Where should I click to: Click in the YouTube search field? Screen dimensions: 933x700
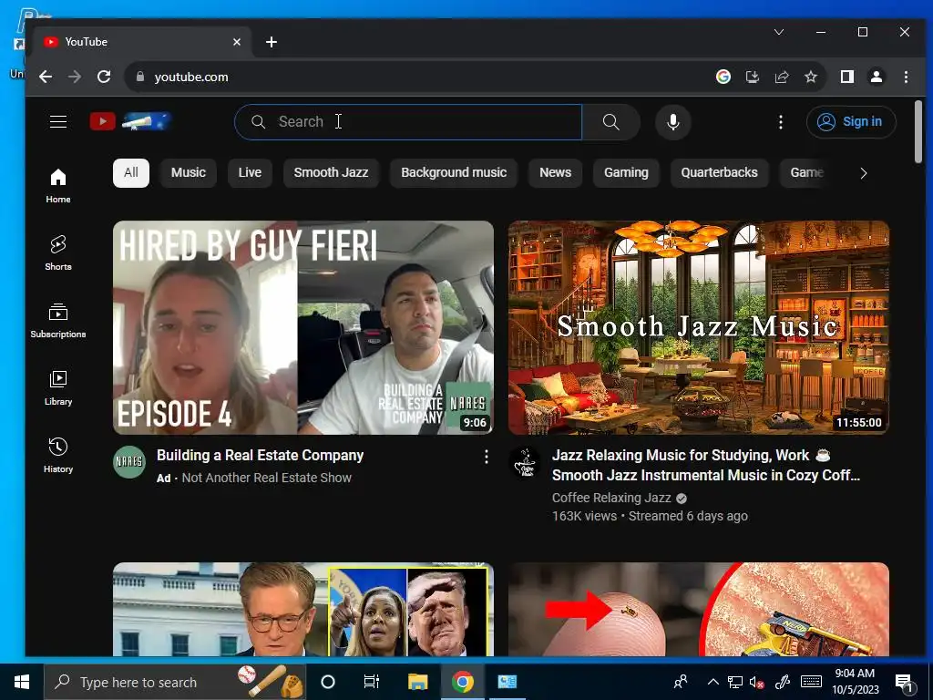click(408, 122)
